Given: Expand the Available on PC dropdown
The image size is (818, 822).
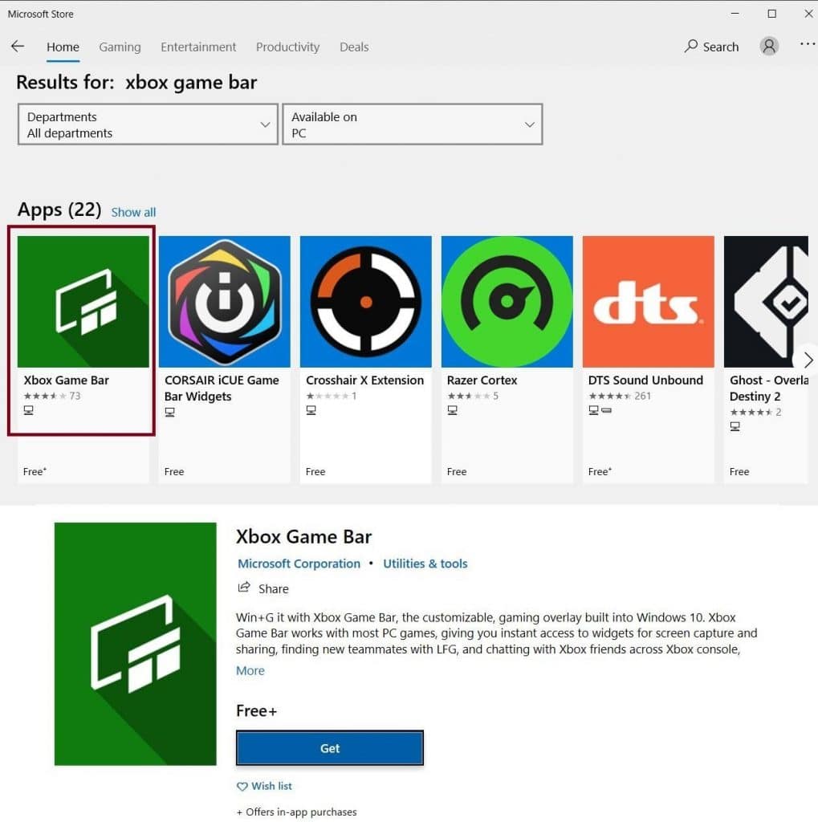Looking at the screenshot, I should [412, 124].
